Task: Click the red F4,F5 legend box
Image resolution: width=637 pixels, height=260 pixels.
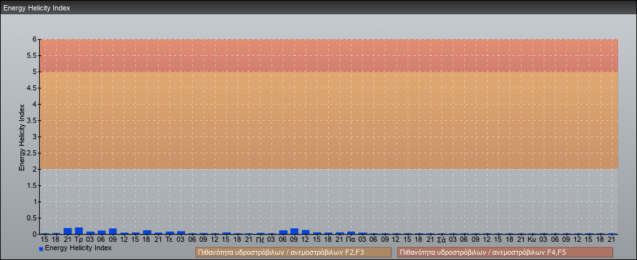Action: tap(505, 252)
